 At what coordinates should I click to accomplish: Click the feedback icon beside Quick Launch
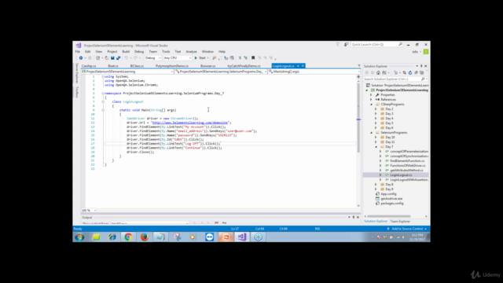346,45
